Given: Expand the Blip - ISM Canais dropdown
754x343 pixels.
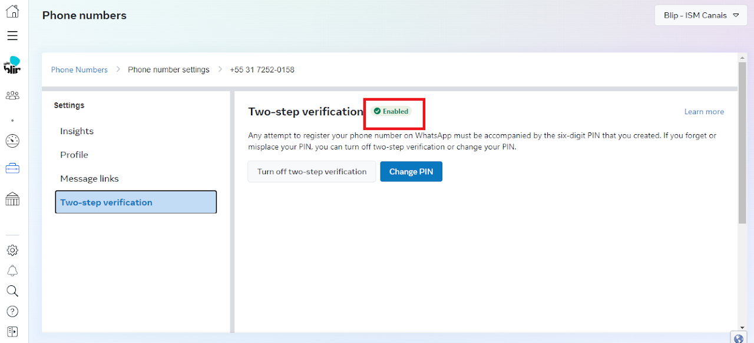Looking at the screenshot, I should (700, 15).
